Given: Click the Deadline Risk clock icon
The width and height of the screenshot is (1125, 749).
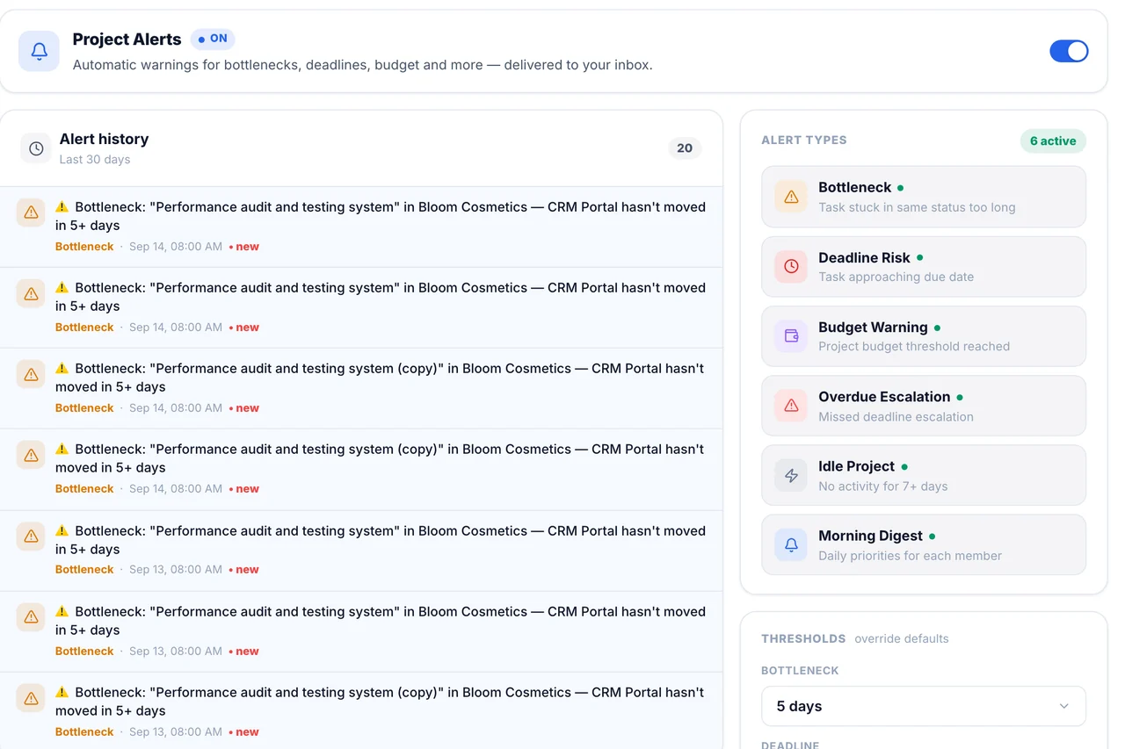Looking at the screenshot, I should pyautogui.click(x=791, y=266).
